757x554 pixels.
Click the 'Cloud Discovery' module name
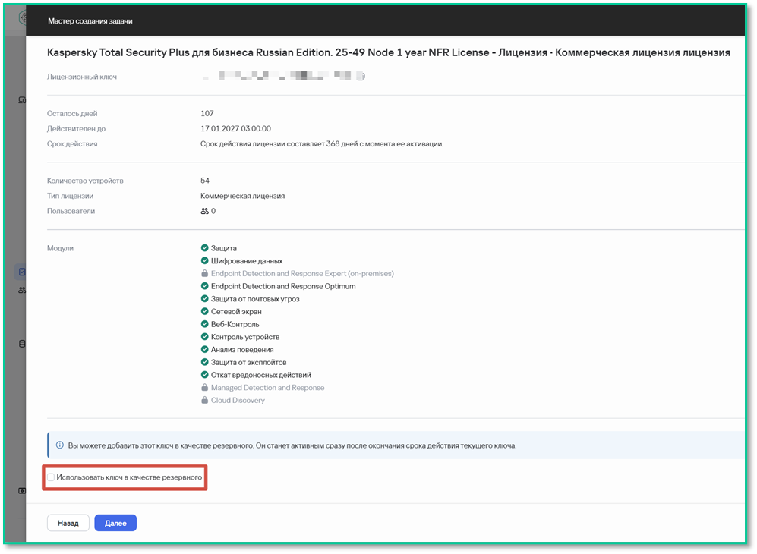(238, 400)
